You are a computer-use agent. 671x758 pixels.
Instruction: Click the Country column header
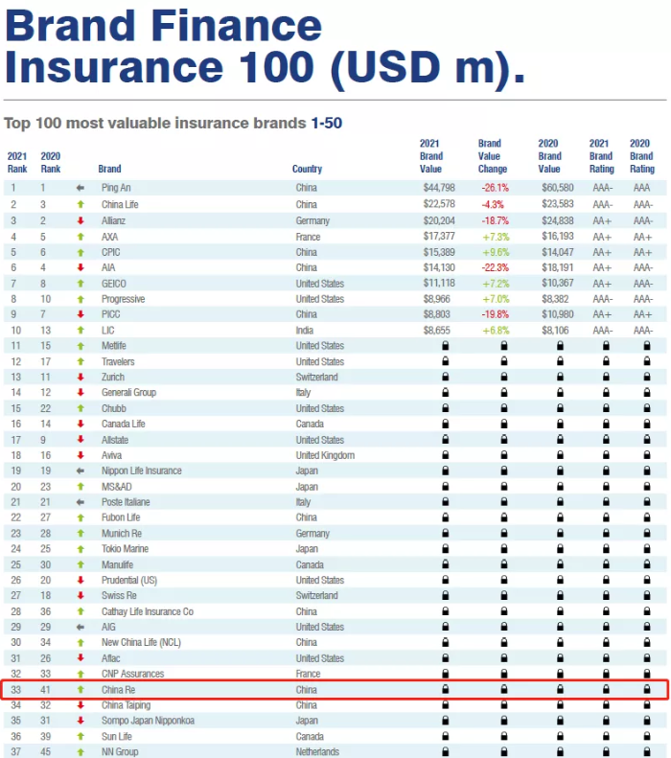[307, 169]
